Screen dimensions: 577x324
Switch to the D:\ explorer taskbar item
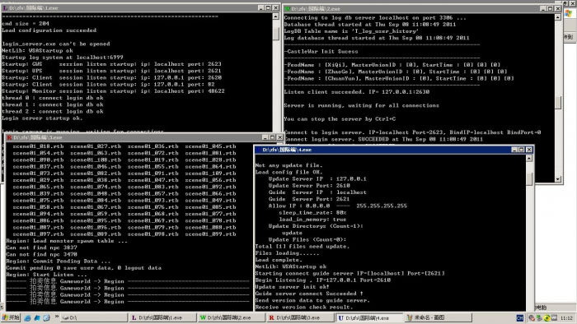(x=93, y=317)
